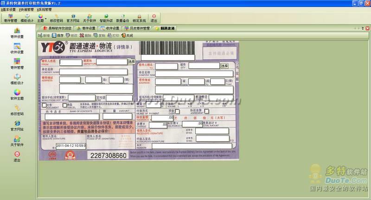Switch to the 寄件设置 tab
This screenshot has height=200, width=371.
(x=86, y=28)
